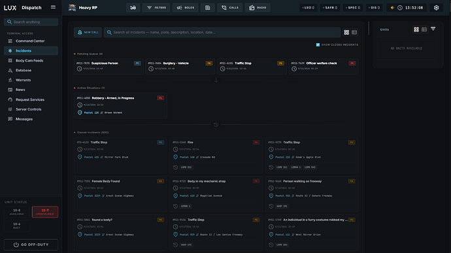Create a New Call
This screenshot has width=451, height=253.
[x=88, y=33]
